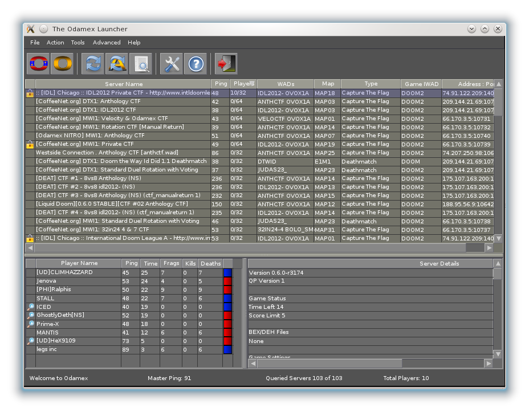The height and width of the screenshot is (412, 529).
Task: Sort server list by Ping column header
Action: [221, 84]
